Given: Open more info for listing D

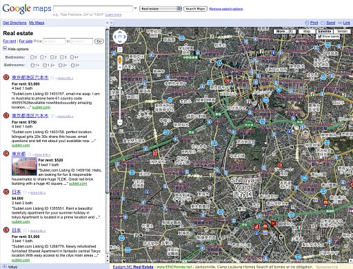Looking at the screenshot, I should (38, 192).
